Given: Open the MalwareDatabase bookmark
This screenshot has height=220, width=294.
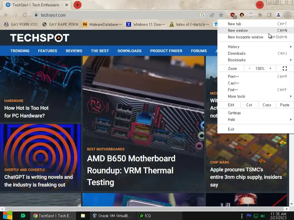Looking at the screenshot, I should (102, 24).
